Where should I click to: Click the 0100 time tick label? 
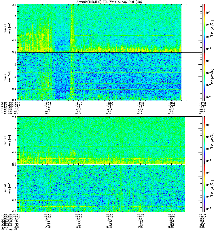(x=48, y=227)
